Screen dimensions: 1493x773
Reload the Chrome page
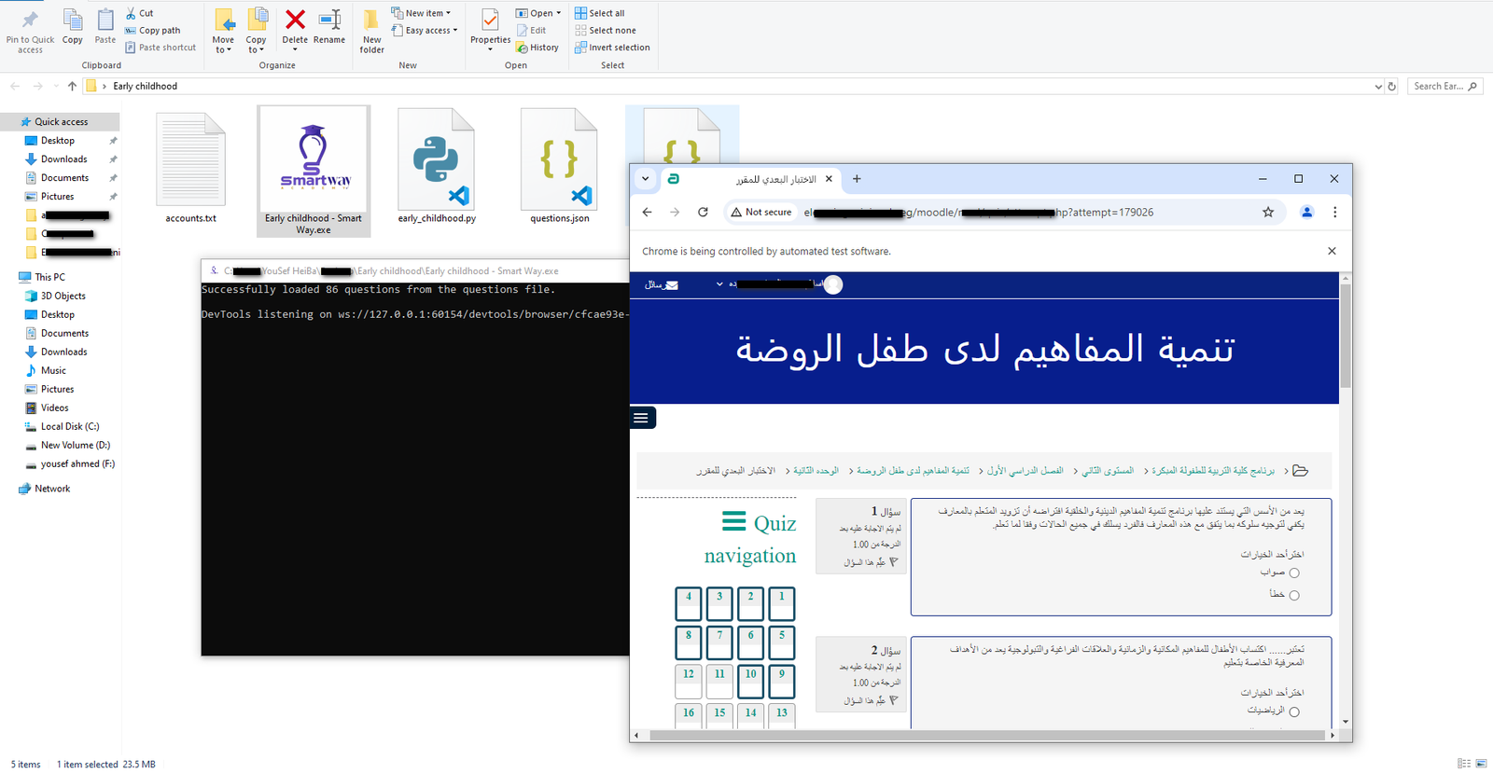point(703,213)
